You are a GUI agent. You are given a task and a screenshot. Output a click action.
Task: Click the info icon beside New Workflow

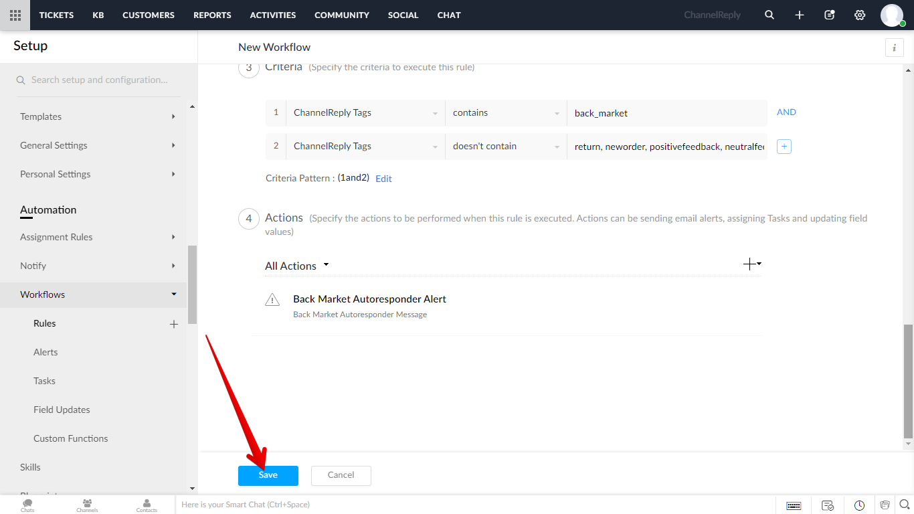pyautogui.click(x=894, y=48)
